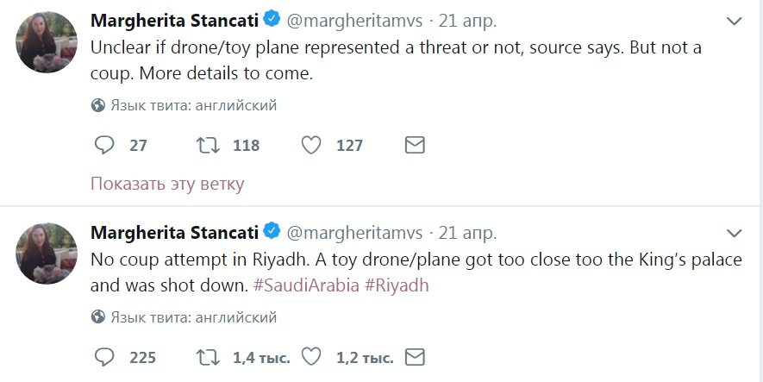763x382 pixels.
Task: Expand the second tweet's options chevron
Action: pyautogui.click(x=734, y=233)
